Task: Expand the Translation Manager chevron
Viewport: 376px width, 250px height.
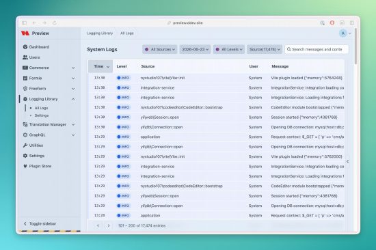Action: coord(73,124)
